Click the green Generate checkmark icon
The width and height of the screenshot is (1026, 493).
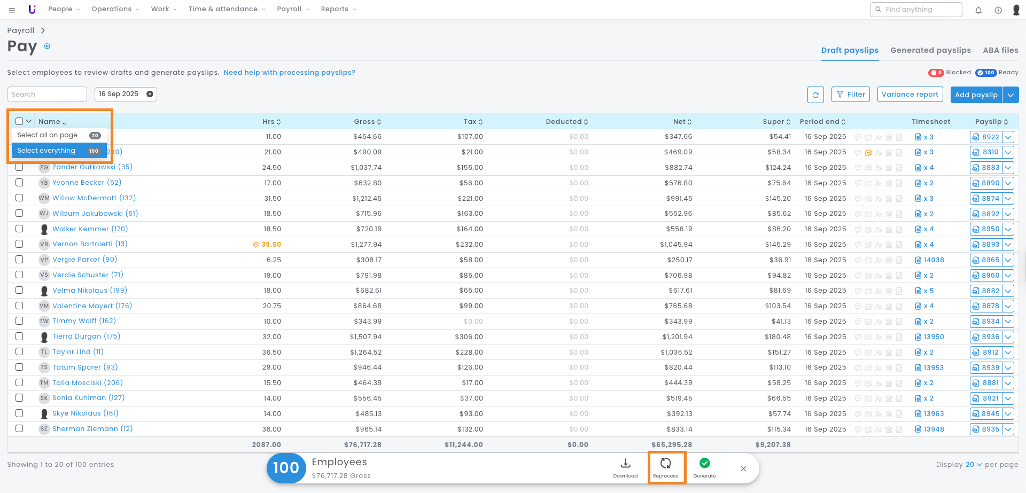click(x=704, y=464)
